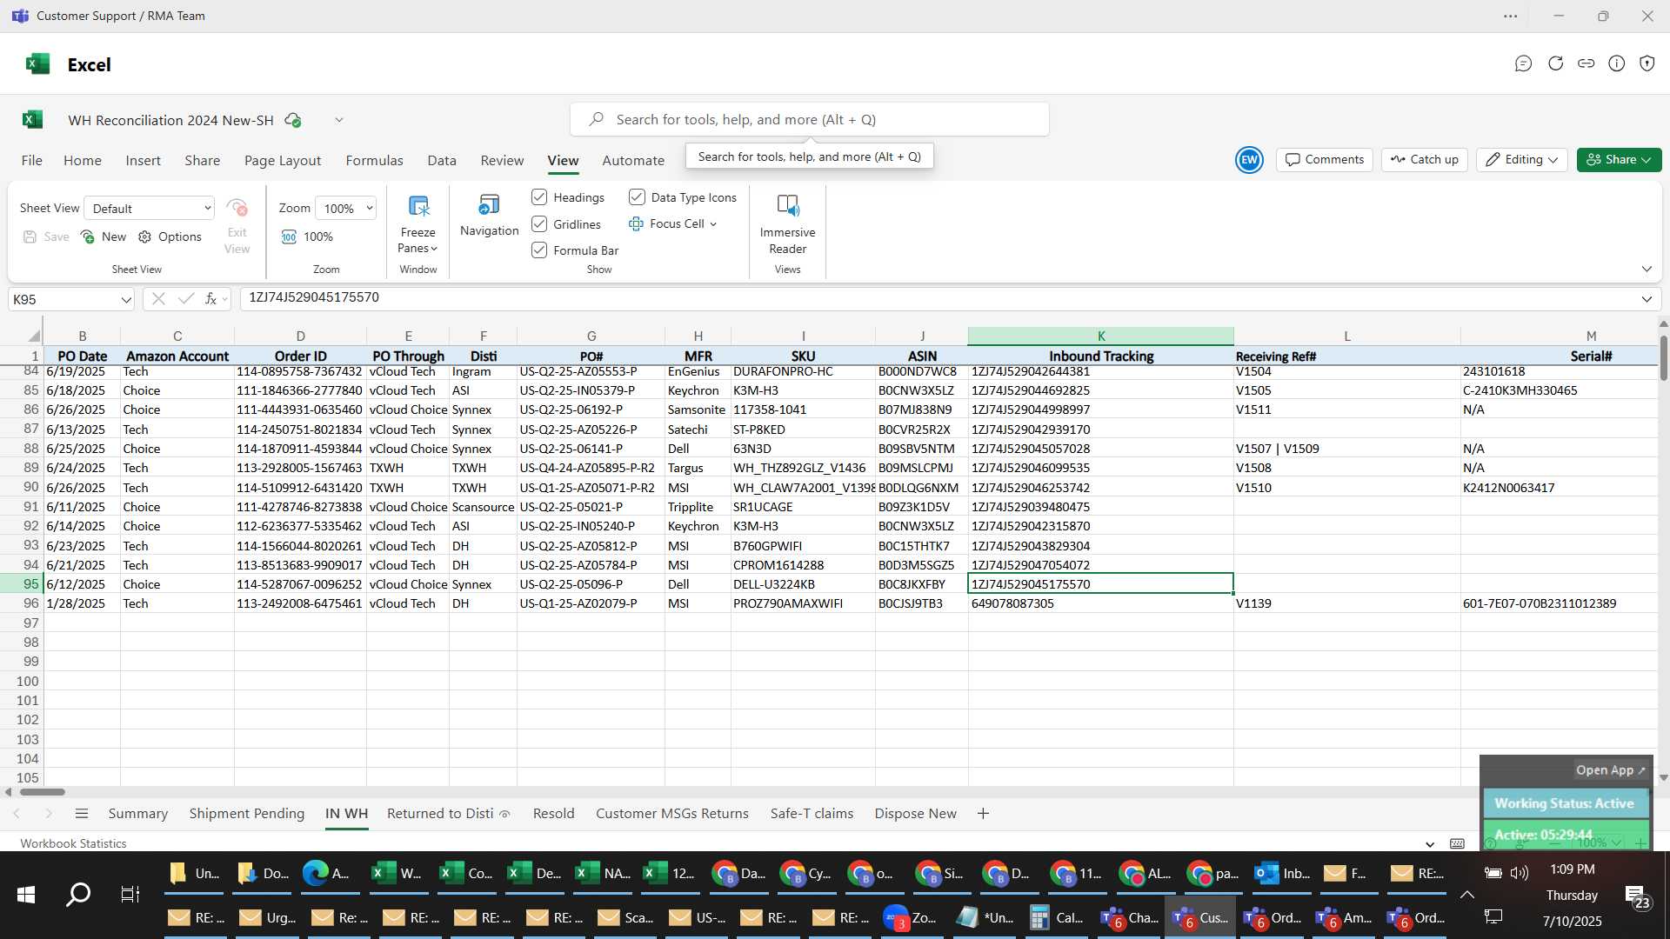1670x939 pixels.
Task: Click the Select All corner triangle
Action: (x=33, y=336)
